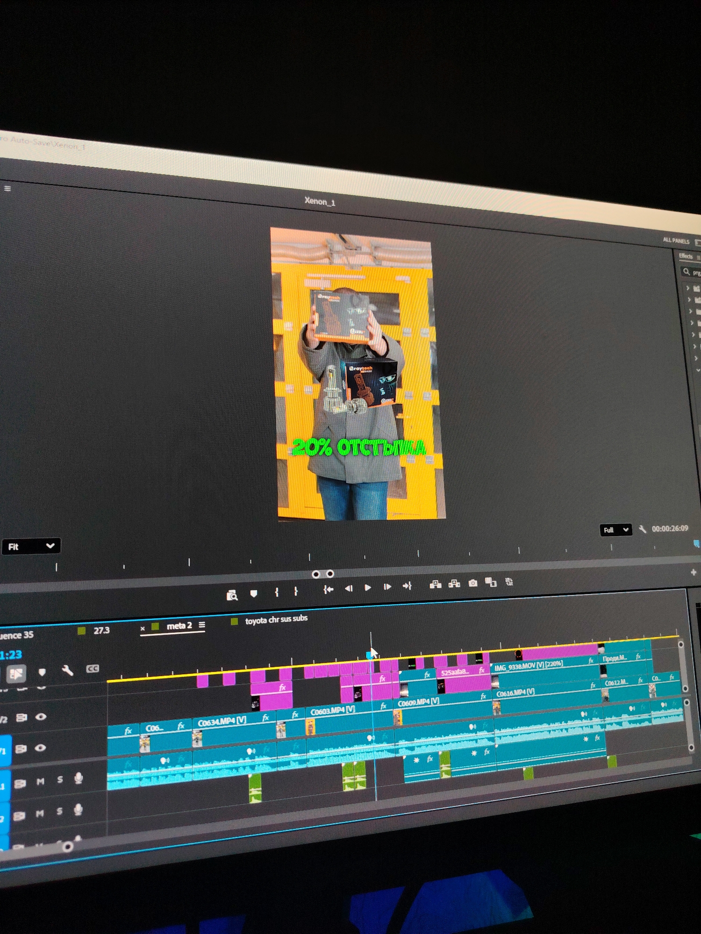Open the Program Monitor panel menu
The image size is (701, 934).
tap(7, 188)
